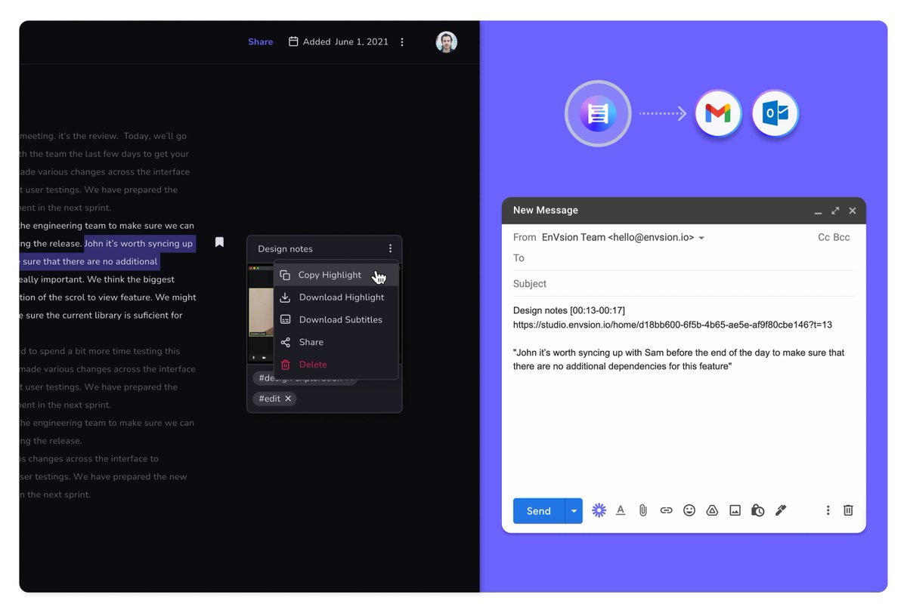Open more options in the compose toolbar
Viewport: 907px width, 613px height.
click(x=828, y=510)
